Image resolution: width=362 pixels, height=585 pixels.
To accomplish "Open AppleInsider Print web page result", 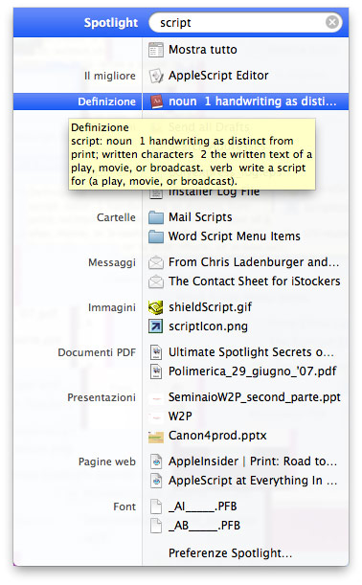I will point(253,461).
